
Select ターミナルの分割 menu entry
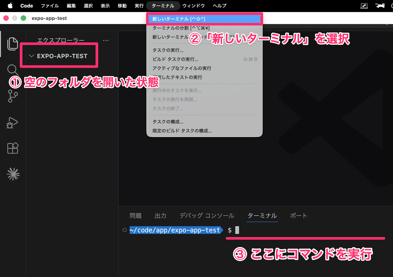click(204, 28)
